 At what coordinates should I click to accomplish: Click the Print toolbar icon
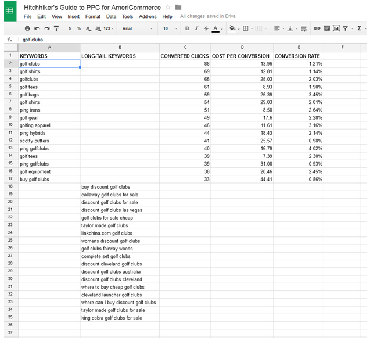[27, 28]
